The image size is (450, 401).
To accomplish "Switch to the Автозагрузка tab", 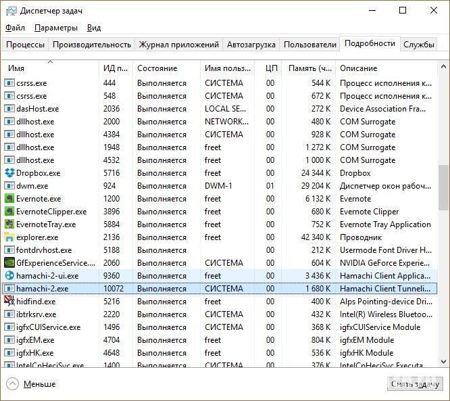I will (x=251, y=45).
